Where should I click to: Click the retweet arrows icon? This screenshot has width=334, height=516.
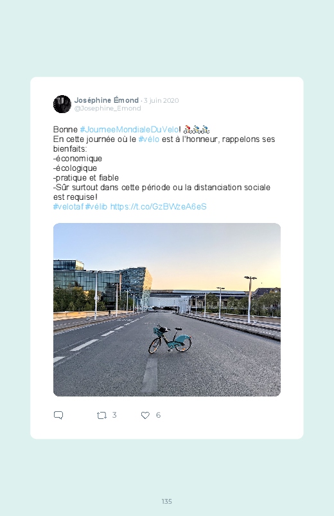[x=101, y=415]
